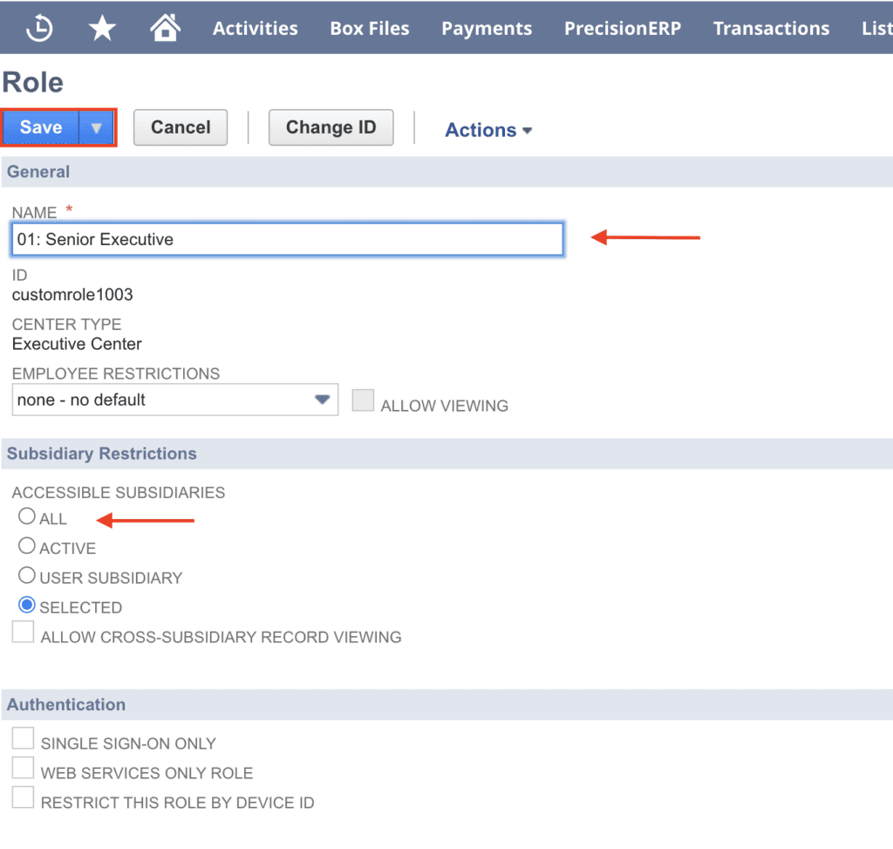Check the Single Sign-On Only box
Image resolution: width=893 pixels, height=849 pixels.
(24, 740)
